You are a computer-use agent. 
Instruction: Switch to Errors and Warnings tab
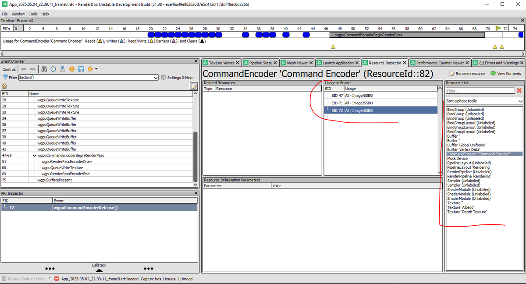499,63
